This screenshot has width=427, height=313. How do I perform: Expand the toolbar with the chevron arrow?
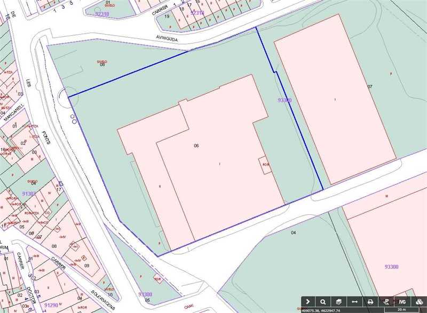click(x=308, y=301)
